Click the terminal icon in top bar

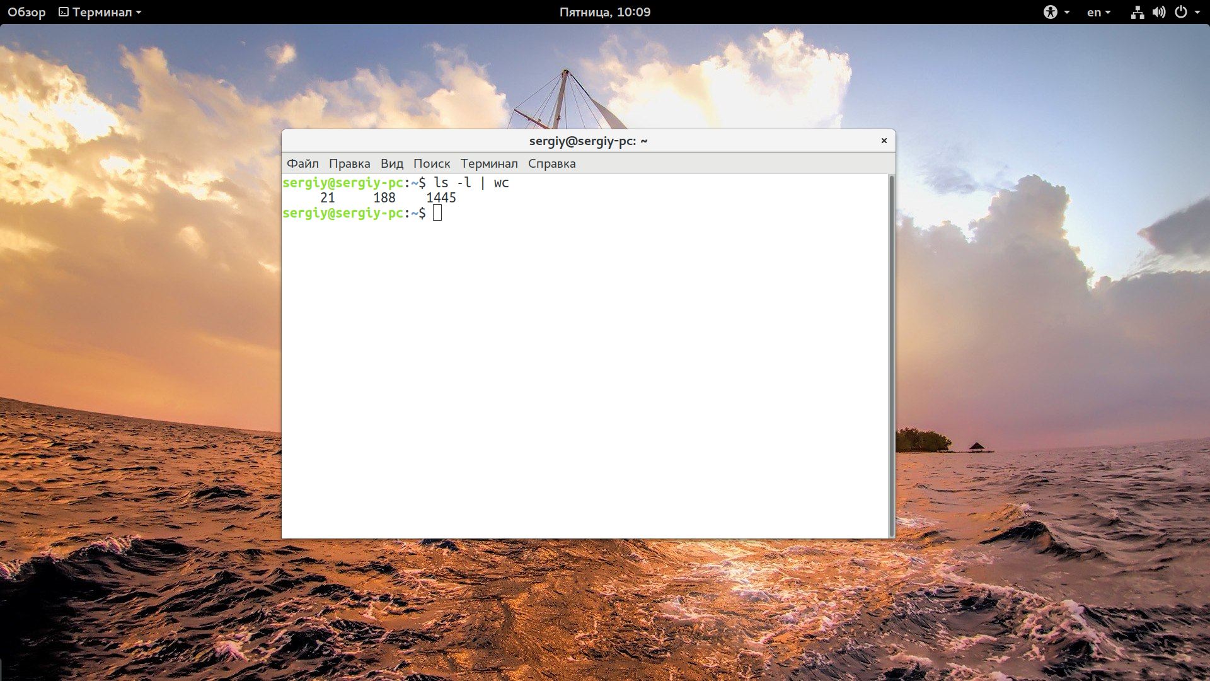click(64, 12)
